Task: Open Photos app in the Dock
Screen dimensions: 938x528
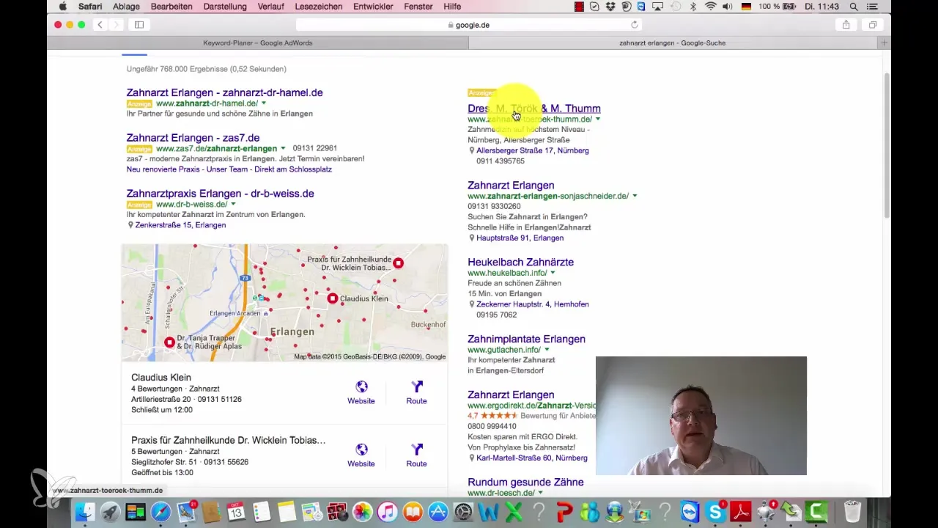Action: [362, 511]
